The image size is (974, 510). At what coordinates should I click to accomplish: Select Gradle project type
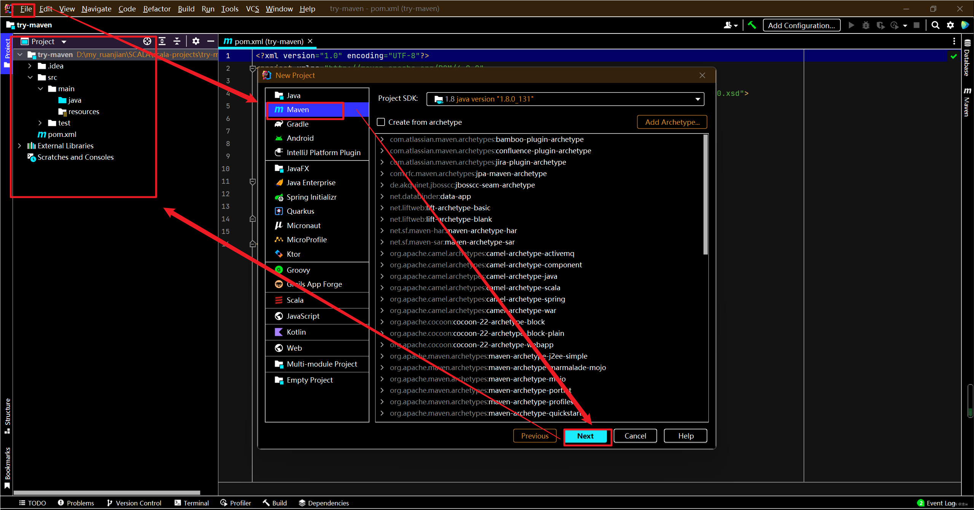(297, 124)
